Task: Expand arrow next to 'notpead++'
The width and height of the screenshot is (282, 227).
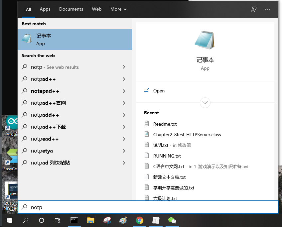Action: (x=124, y=139)
